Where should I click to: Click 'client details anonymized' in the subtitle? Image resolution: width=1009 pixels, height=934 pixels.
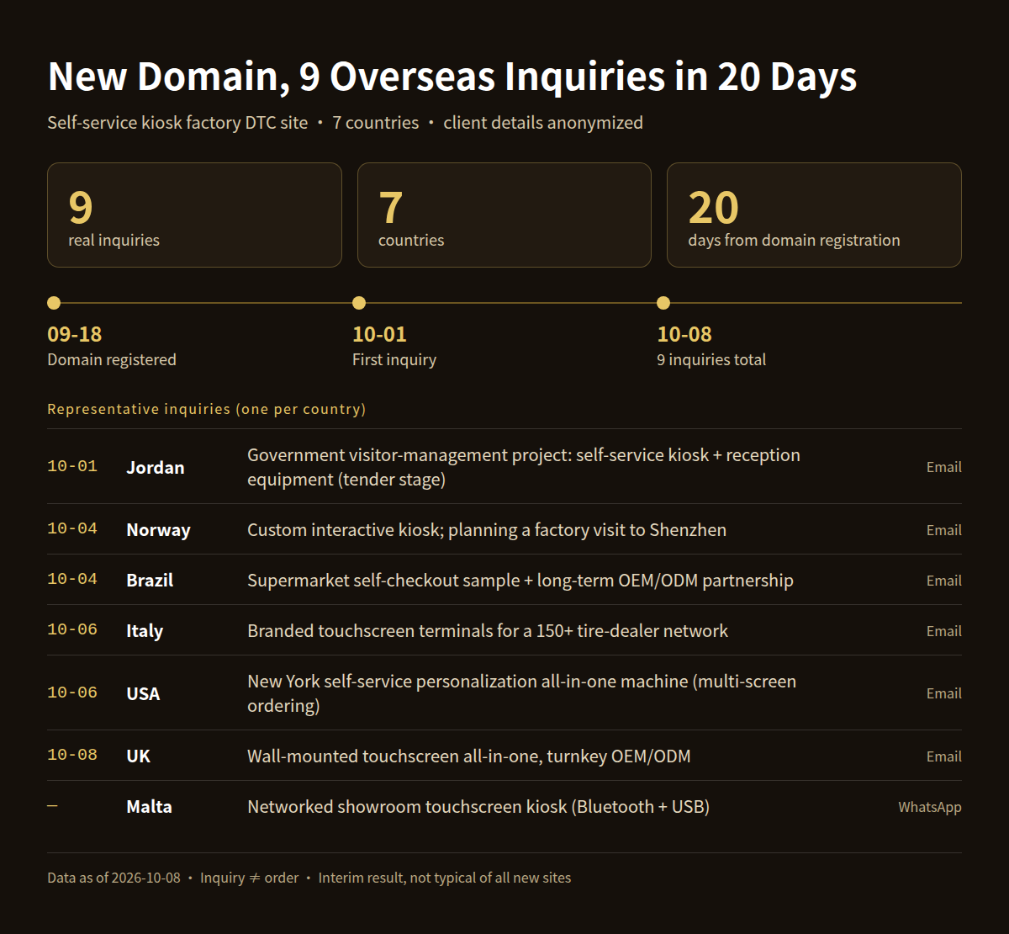pyautogui.click(x=543, y=123)
